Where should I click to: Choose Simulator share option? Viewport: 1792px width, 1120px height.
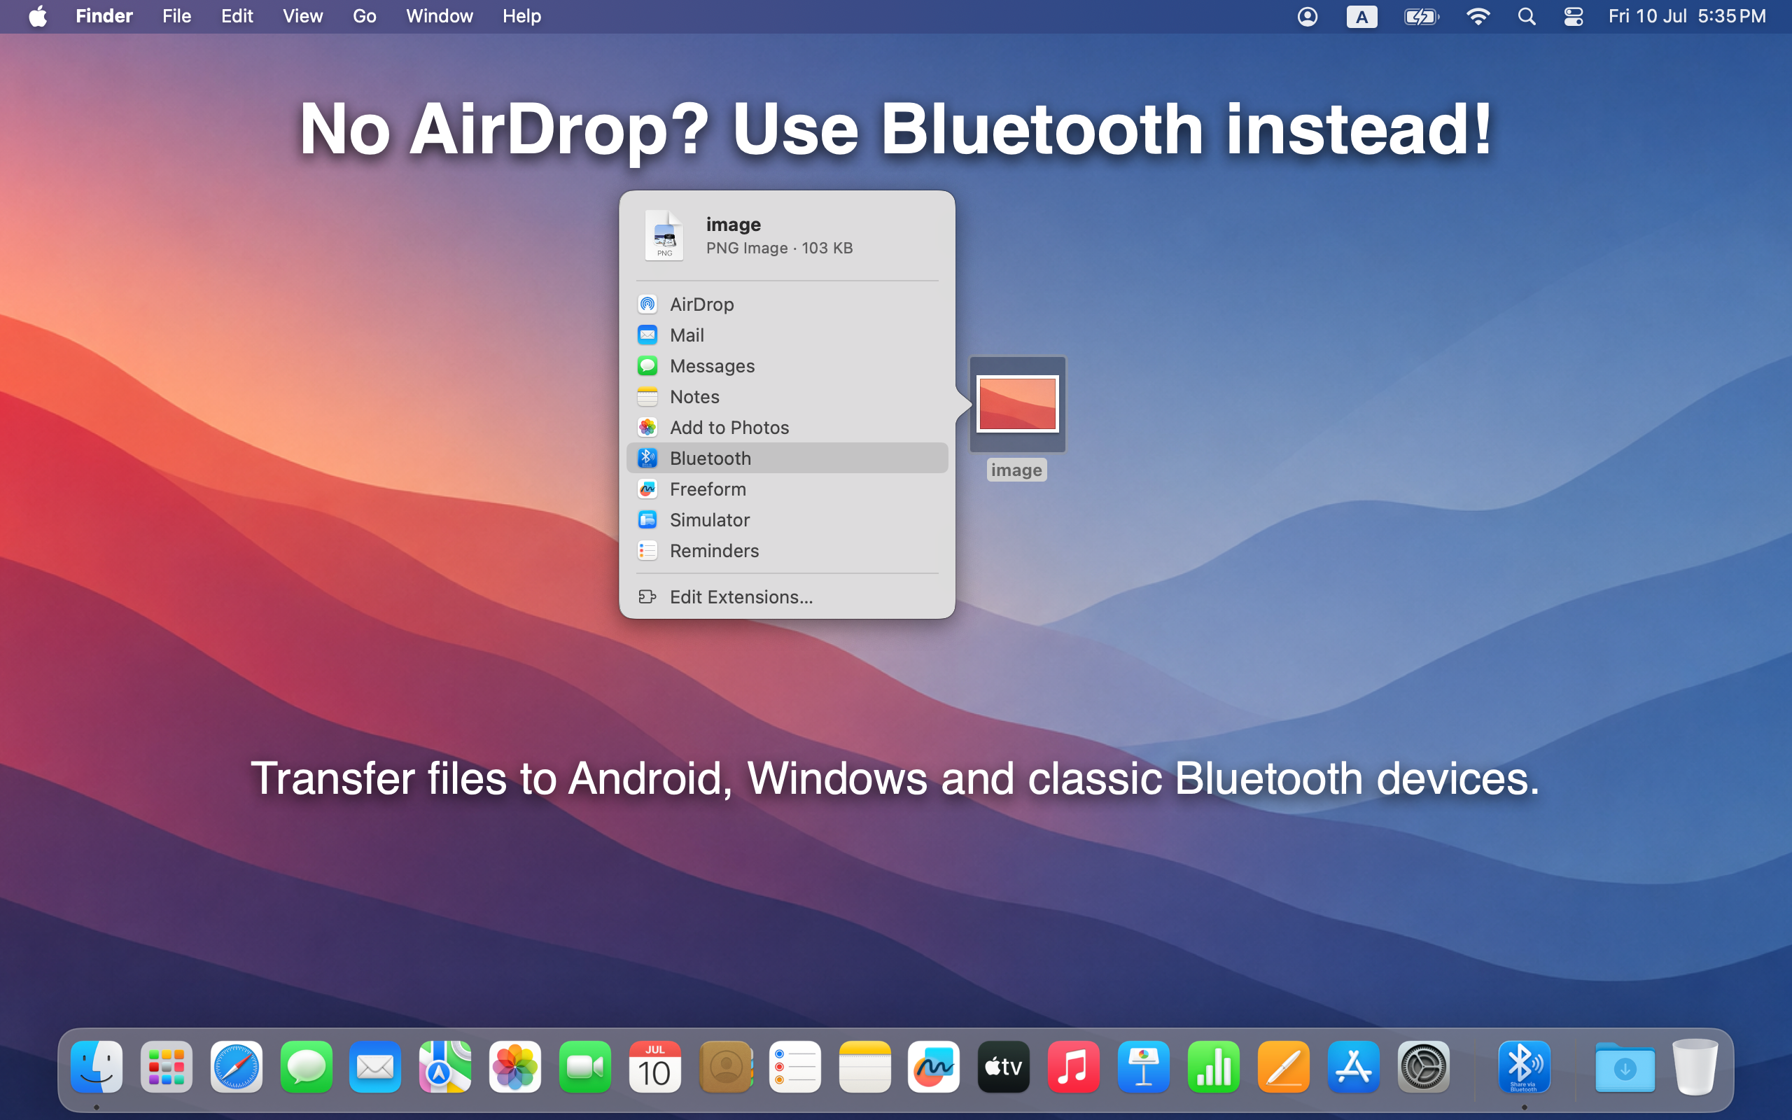pos(786,520)
